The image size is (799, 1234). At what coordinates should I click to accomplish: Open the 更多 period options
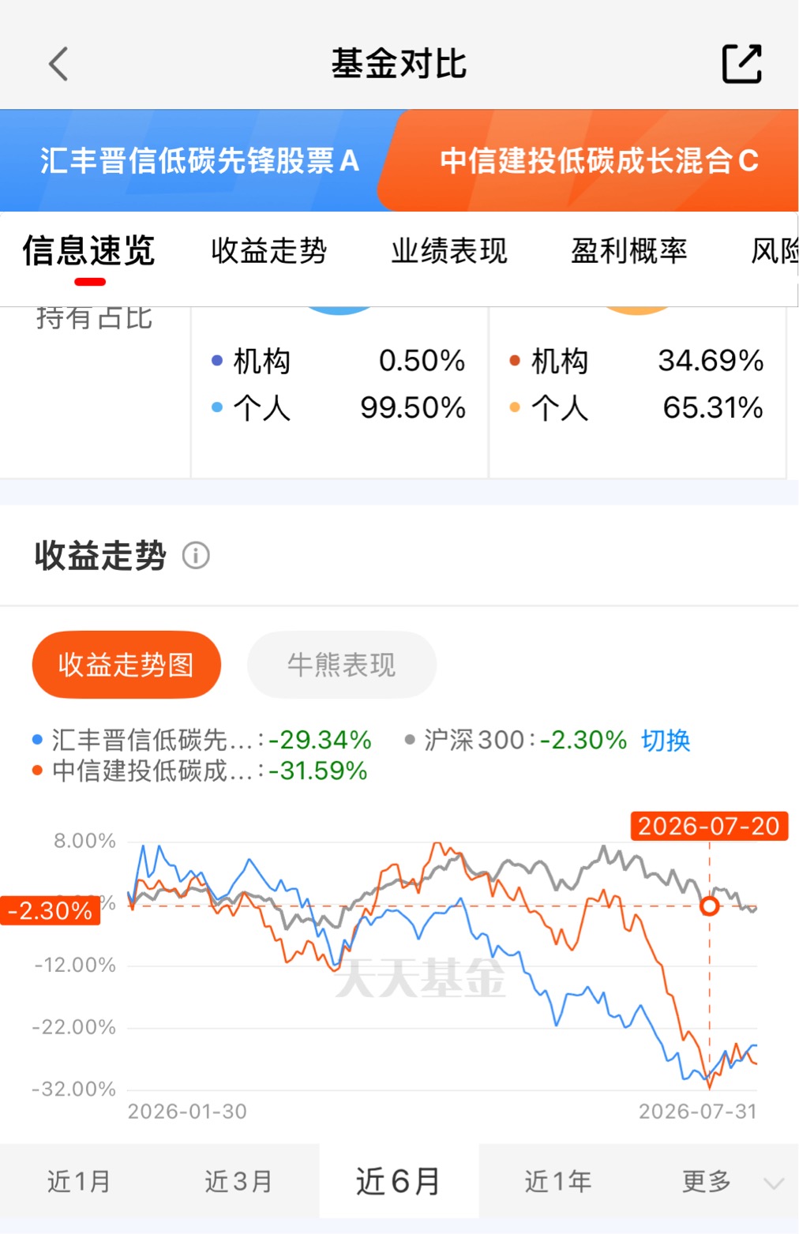(707, 1182)
